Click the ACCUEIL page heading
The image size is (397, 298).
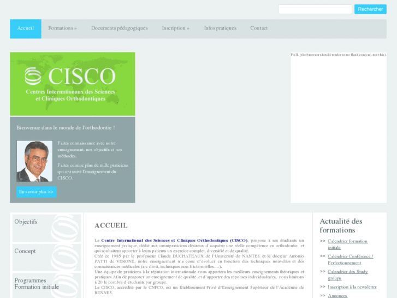tap(111, 225)
